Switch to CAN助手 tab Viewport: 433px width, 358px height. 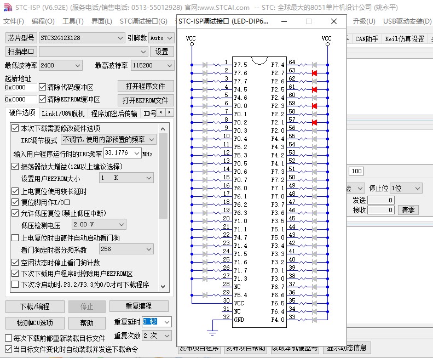point(366,39)
